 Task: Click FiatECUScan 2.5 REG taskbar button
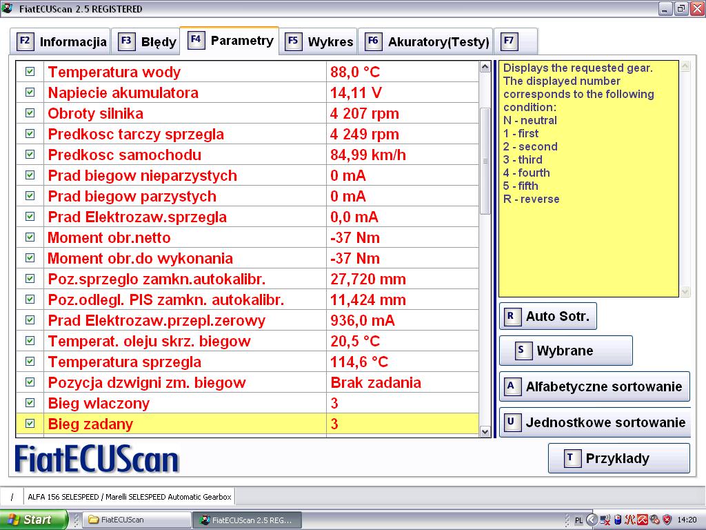[x=246, y=520]
